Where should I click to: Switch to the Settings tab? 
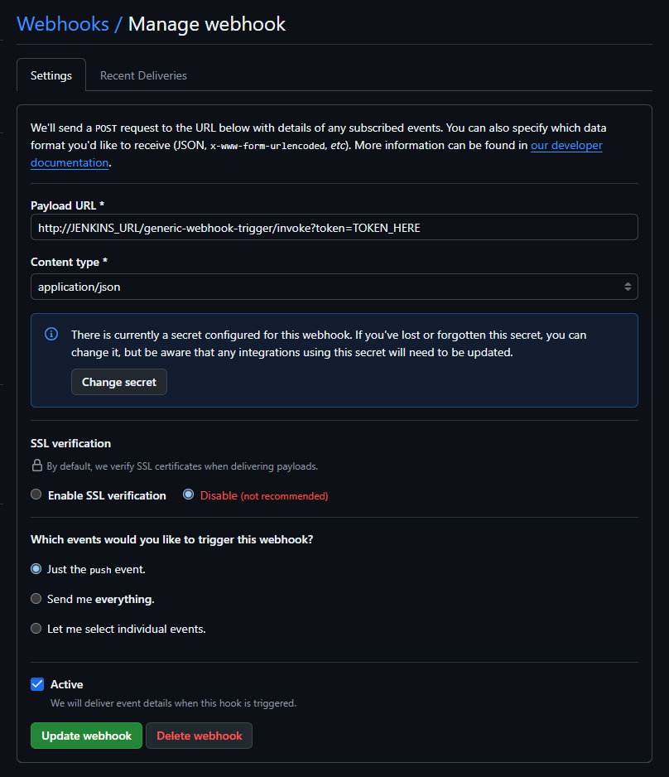click(51, 75)
